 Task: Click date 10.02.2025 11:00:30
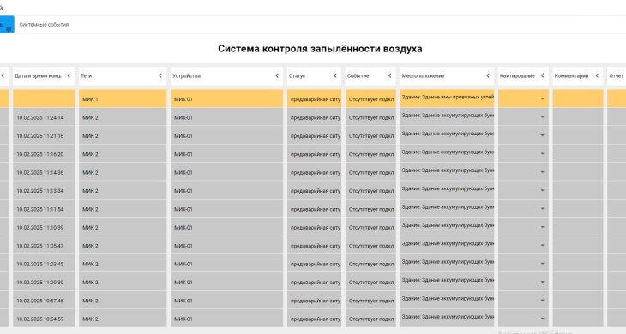click(x=40, y=283)
